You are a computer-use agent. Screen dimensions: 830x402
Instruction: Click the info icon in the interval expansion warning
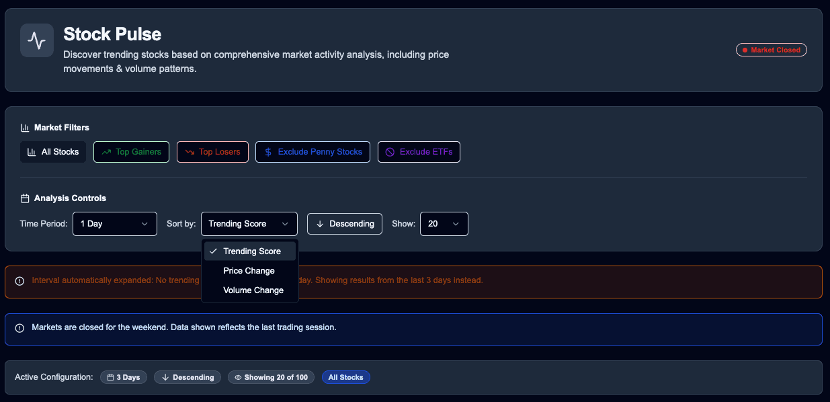click(x=19, y=280)
